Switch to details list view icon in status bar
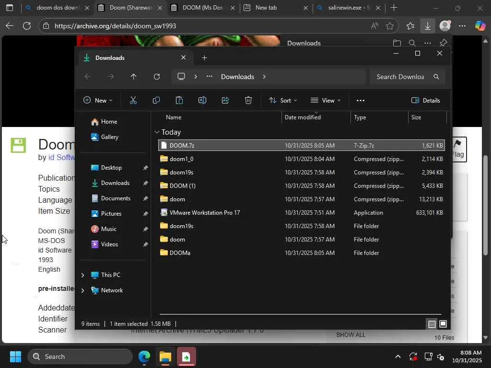This screenshot has height=368, width=491. [432, 324]
